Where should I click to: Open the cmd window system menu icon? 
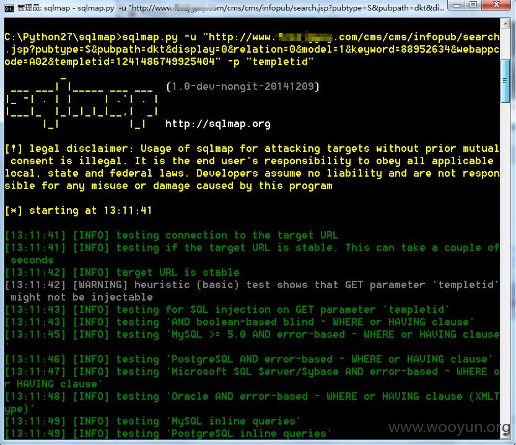click(9, 8)
